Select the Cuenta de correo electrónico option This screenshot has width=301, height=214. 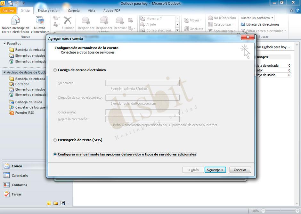pos(55,70)
